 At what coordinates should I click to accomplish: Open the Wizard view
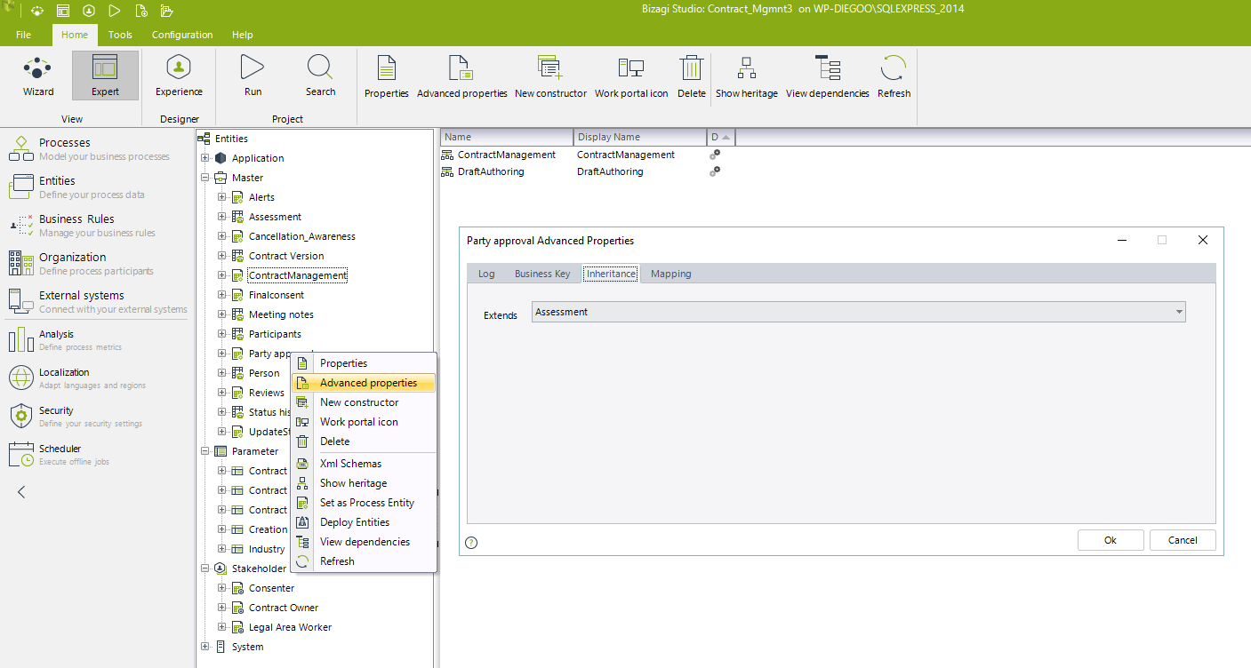(38, 76)
